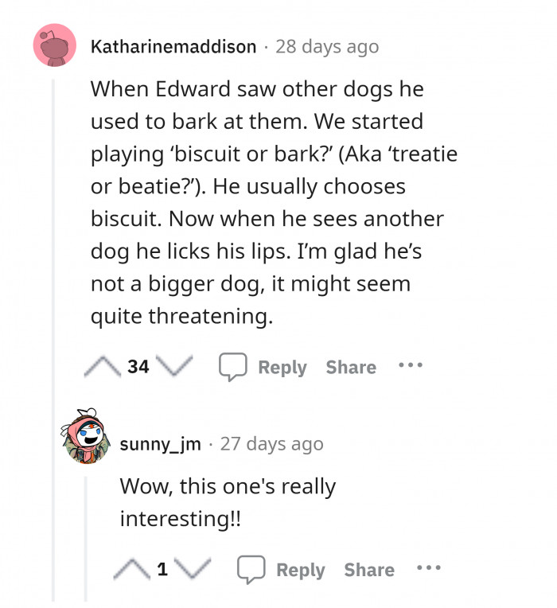Share Katharinemaddison's comment
The image size is (557, 608).
pos(351,367)
